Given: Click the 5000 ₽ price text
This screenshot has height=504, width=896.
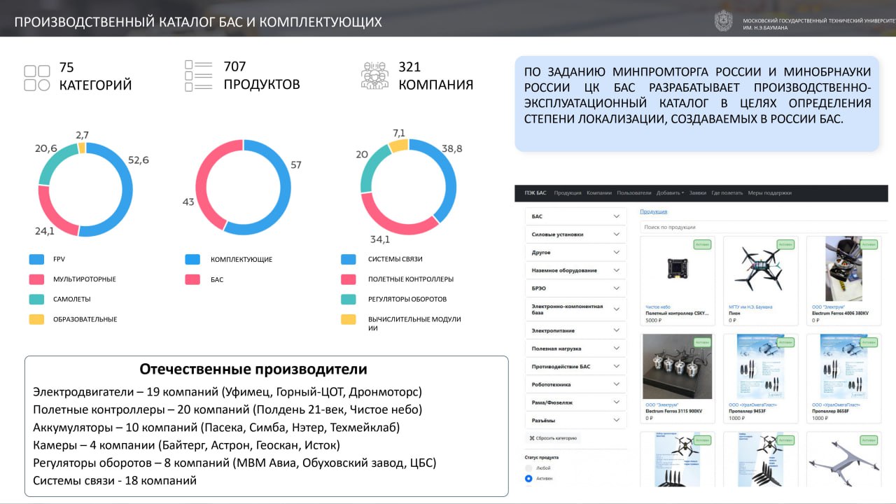Looking at the screenshot, I should pos(653,320).
